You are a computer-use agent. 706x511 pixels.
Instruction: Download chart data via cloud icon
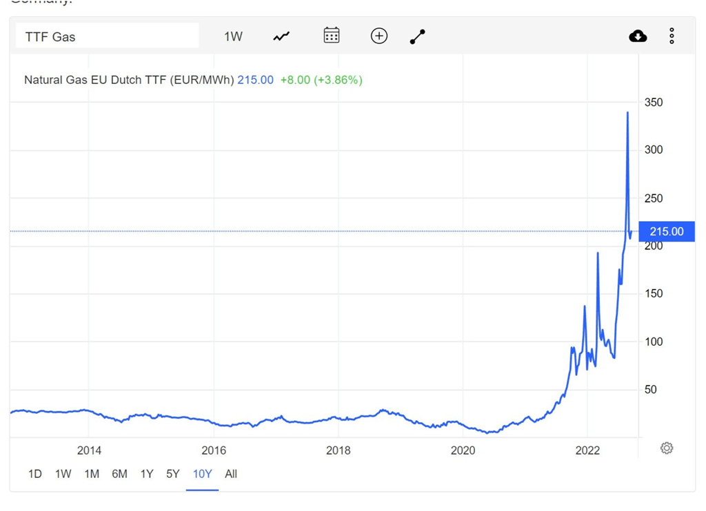pyautogui.click(x=638, y=36)
